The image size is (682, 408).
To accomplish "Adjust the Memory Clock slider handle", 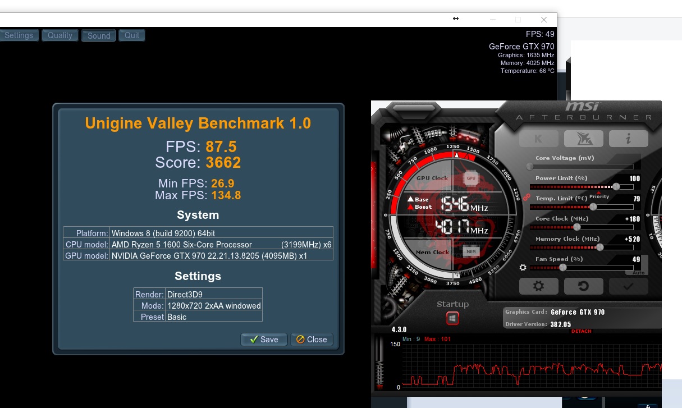I will [x=599, y=247].
